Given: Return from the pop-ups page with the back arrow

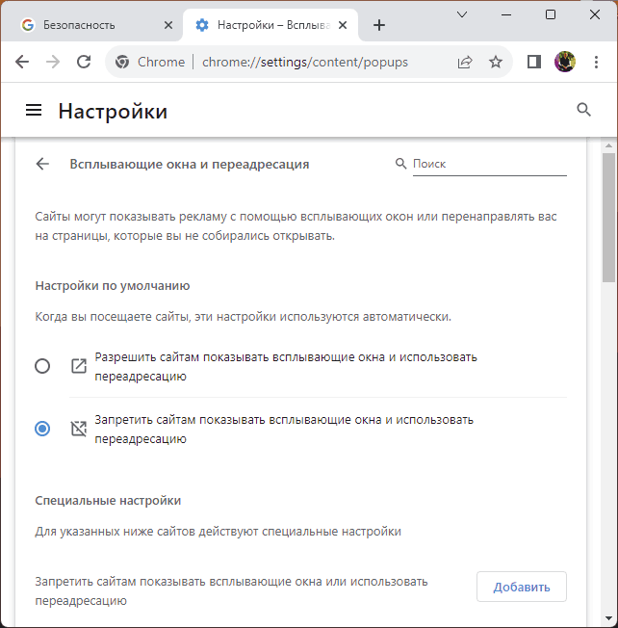Looking at the screenshot, I should click(42, 164).
